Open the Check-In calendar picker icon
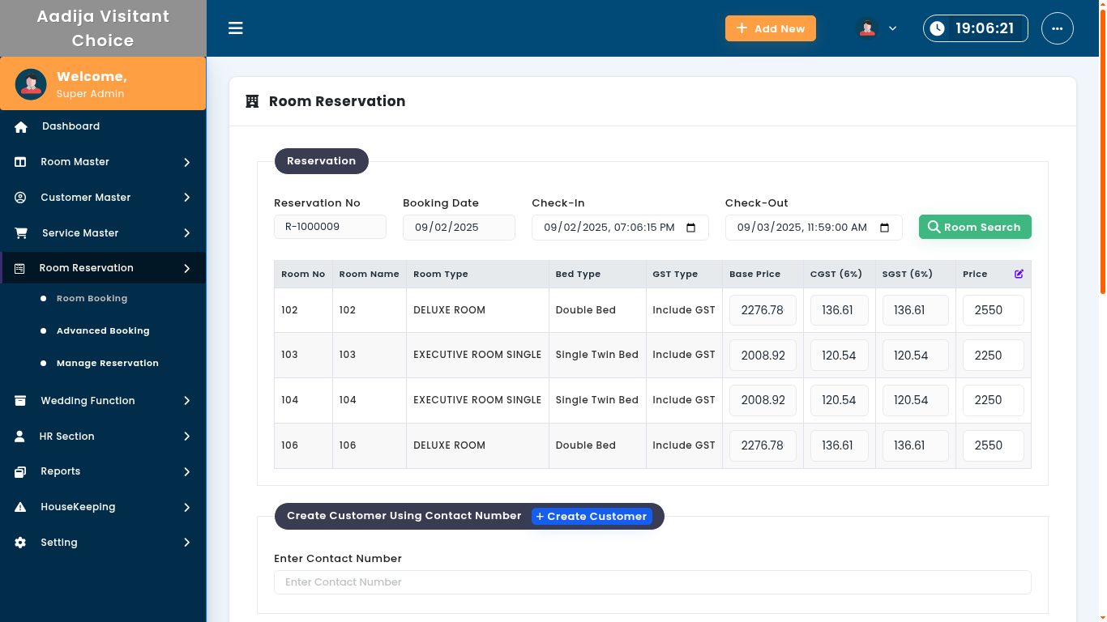1107x622 pixels. coord(691,228)
